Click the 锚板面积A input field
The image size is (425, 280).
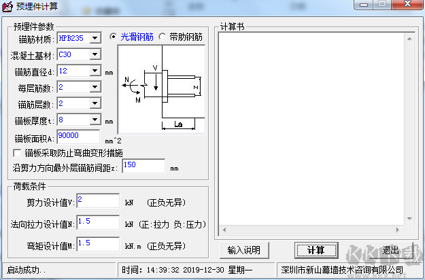point(78,137)
